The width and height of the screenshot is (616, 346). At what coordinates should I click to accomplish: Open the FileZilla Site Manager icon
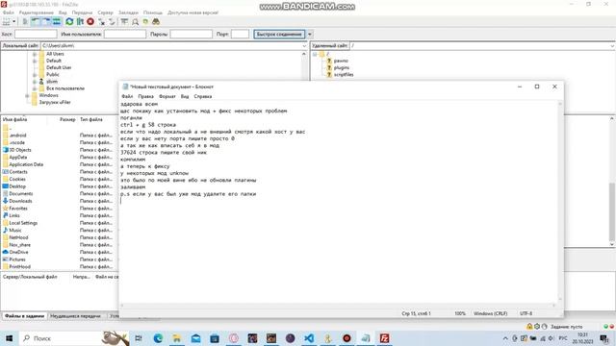tap(7, 21)
